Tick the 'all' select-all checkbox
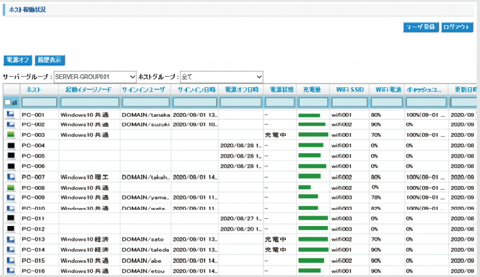This screenshot has width=480, height=277. click(8, 102)
